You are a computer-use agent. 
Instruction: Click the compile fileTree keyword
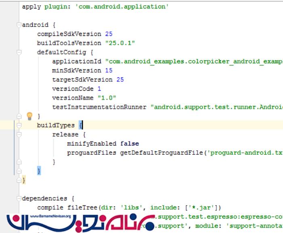point(67,208)
